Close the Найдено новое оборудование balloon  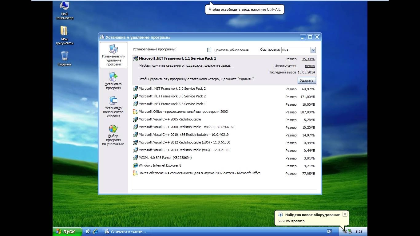coord(345,214)
